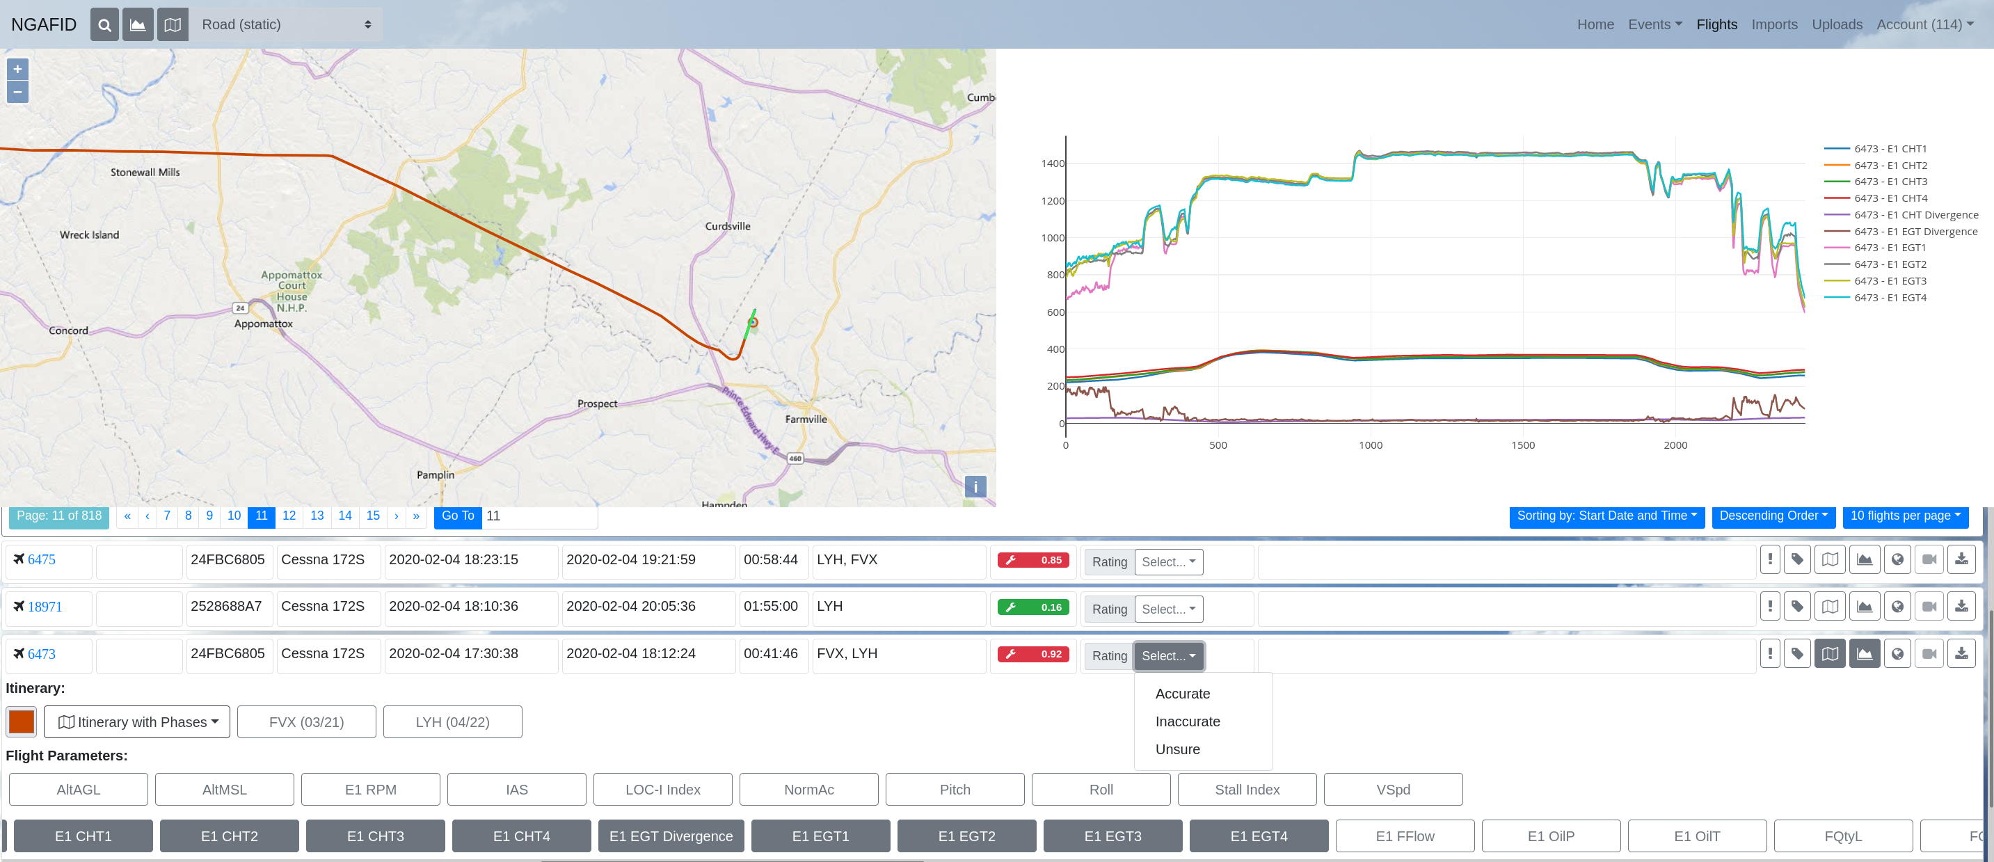Image resolution: width=1994 pixels, height=862 pixels.
Task: Enable AltAGL parameter plot
Action: 78,789
